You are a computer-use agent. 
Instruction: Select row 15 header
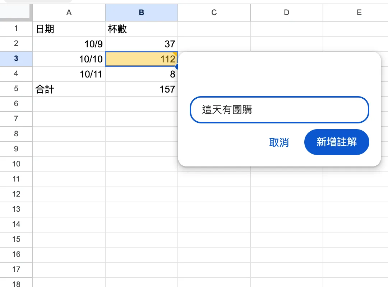(16, 240)
